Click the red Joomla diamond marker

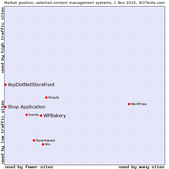coord(26,115)
